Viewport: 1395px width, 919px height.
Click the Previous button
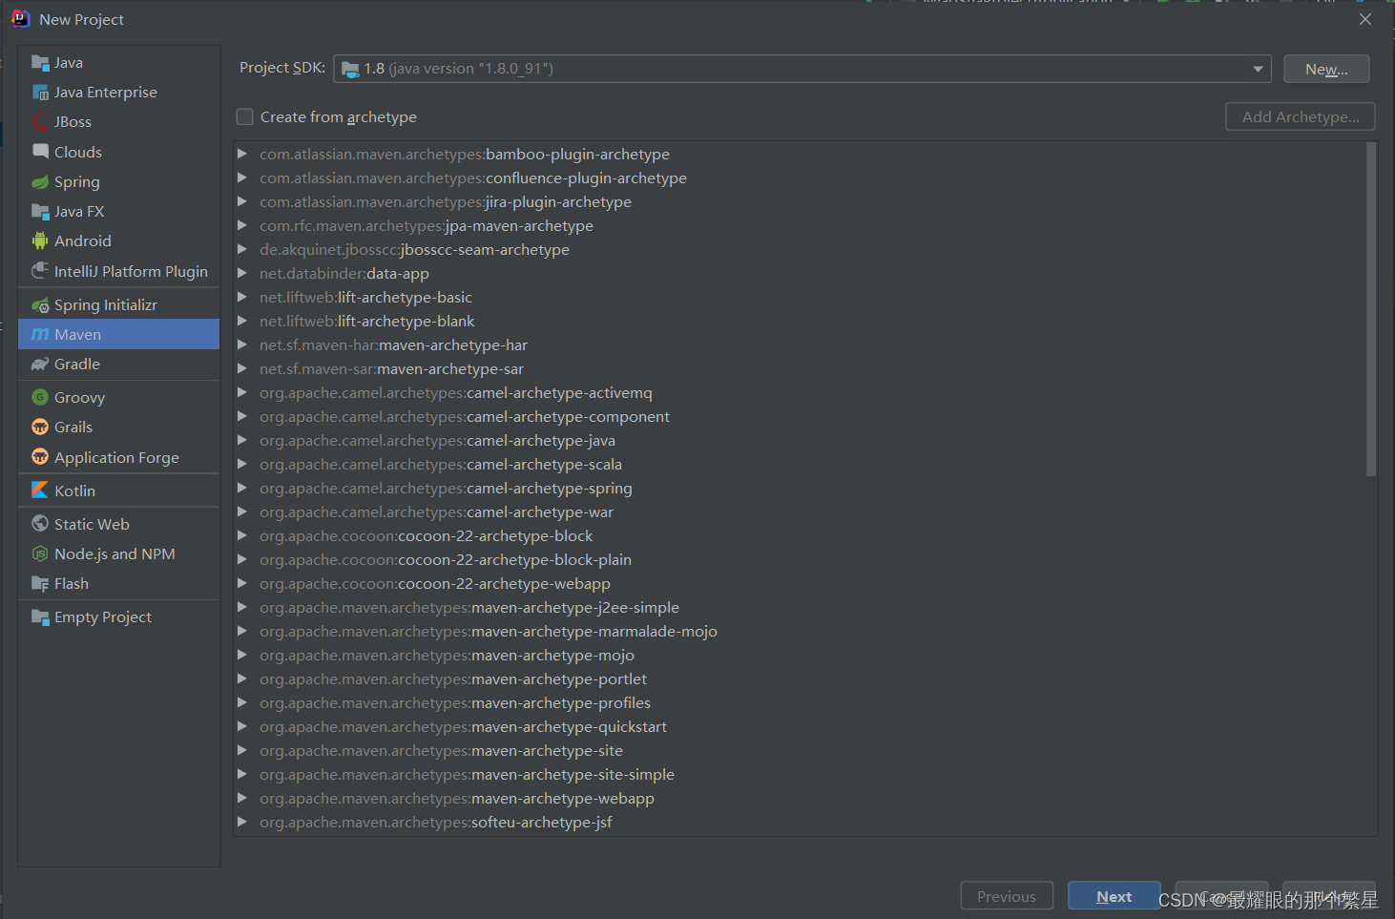[1007, 896]
